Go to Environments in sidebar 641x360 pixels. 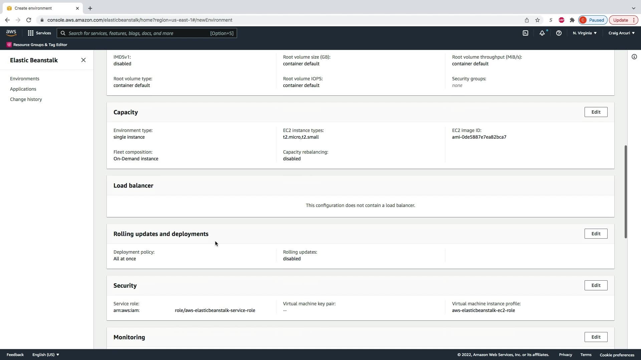(25, 79)
